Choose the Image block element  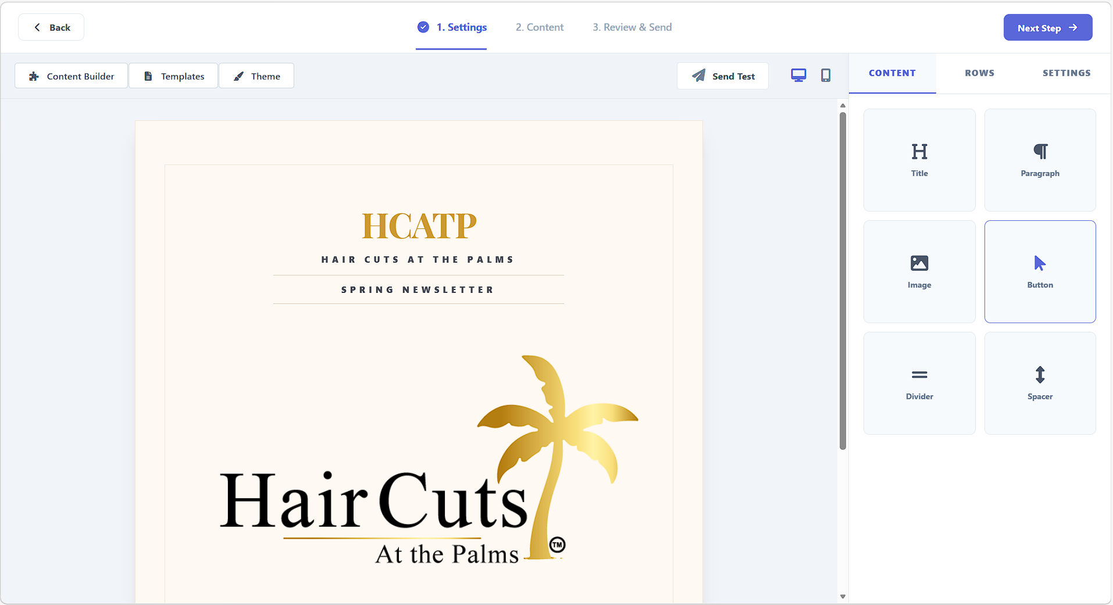tap(919, 271)
